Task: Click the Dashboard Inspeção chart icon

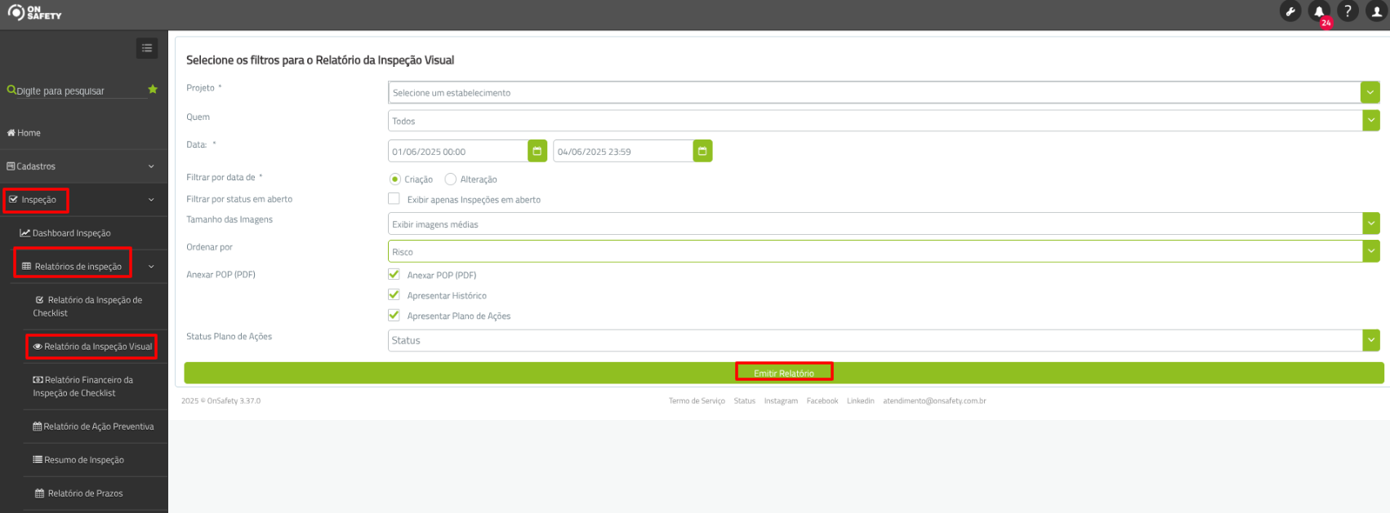Action: pos(25,233)
